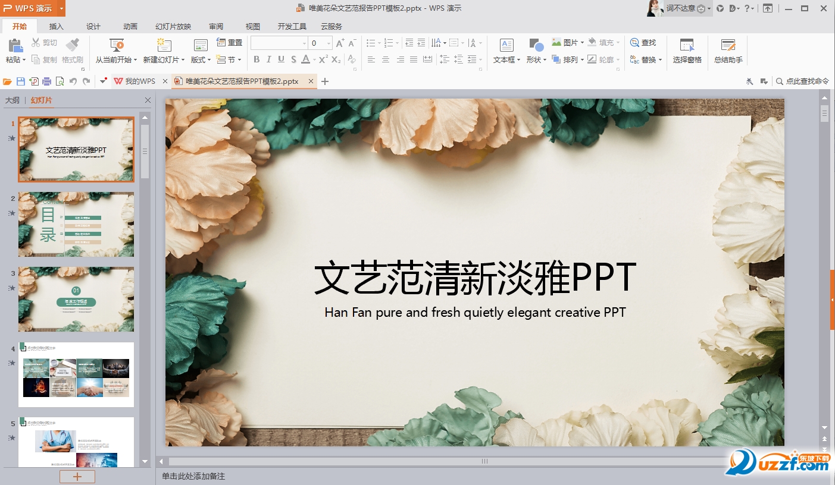
Task: Open the Review (审阅) ribbon tab
Action: pyautogui.click(x=216, y=26)
